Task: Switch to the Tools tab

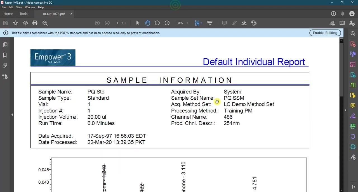Action: click(23, 14)
